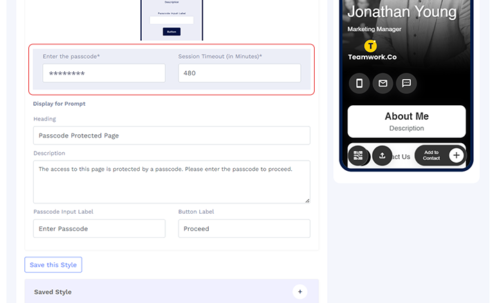
Task: Click the SMS chat icon in preview
Action: 406,83
